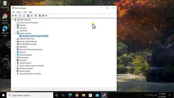The image size is (174, 98).
Task: Expand Sound, video and game controllers
Action: (15, 66)
